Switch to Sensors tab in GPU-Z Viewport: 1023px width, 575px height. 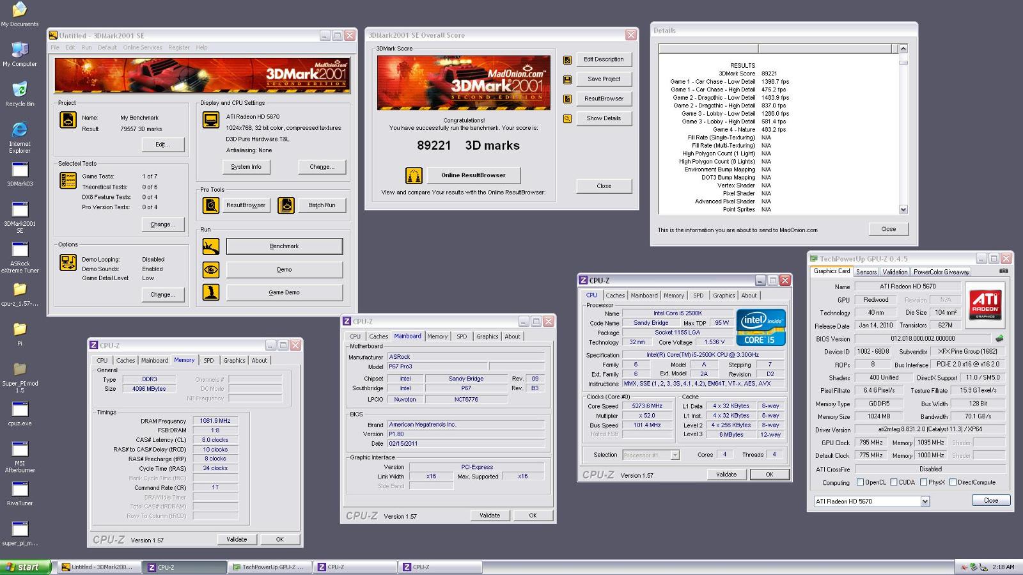tap(866, 272)
